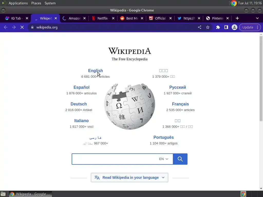
Task: Close the Amazon tab
Action: tap(84, 18)
